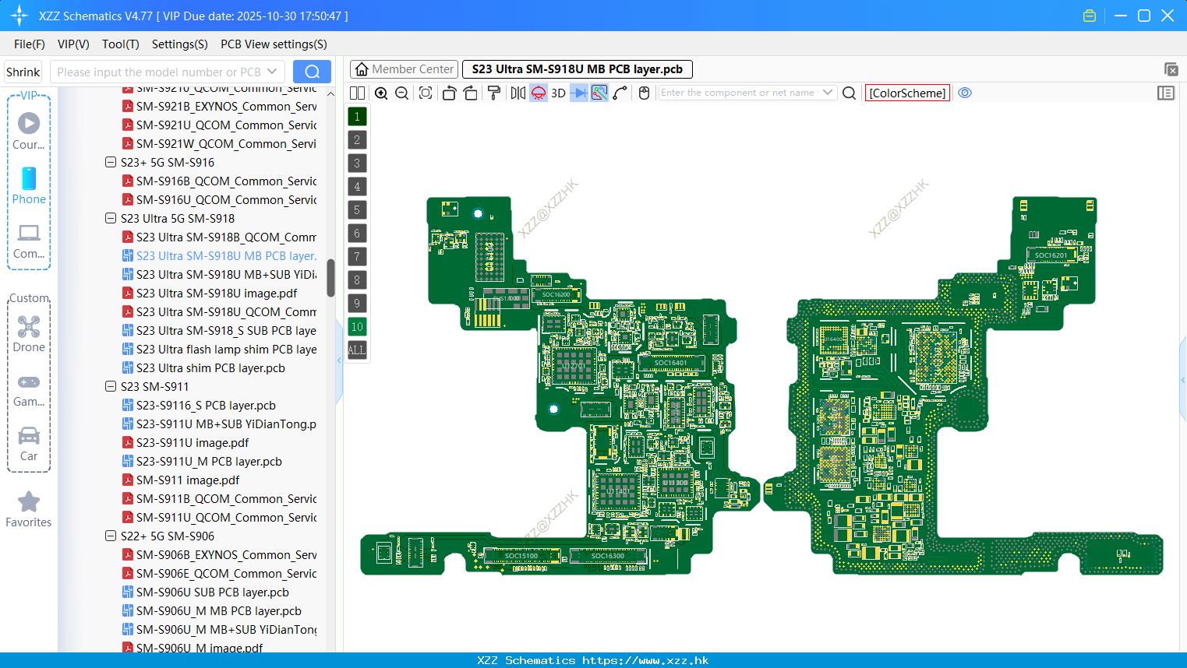Open the ColorScheme settings
Viewport: 1187px width, 668px height.
coord(907,93)
